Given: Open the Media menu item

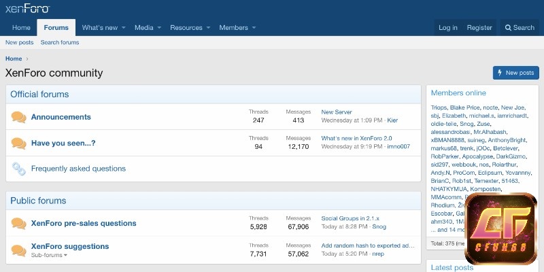Looking at the screenshot, I should [x=144, y=28].
